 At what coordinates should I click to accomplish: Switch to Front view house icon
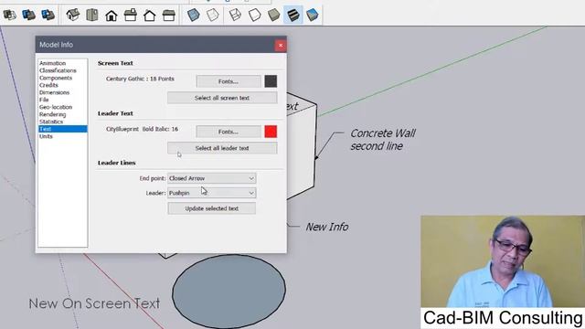pos(112,16)
